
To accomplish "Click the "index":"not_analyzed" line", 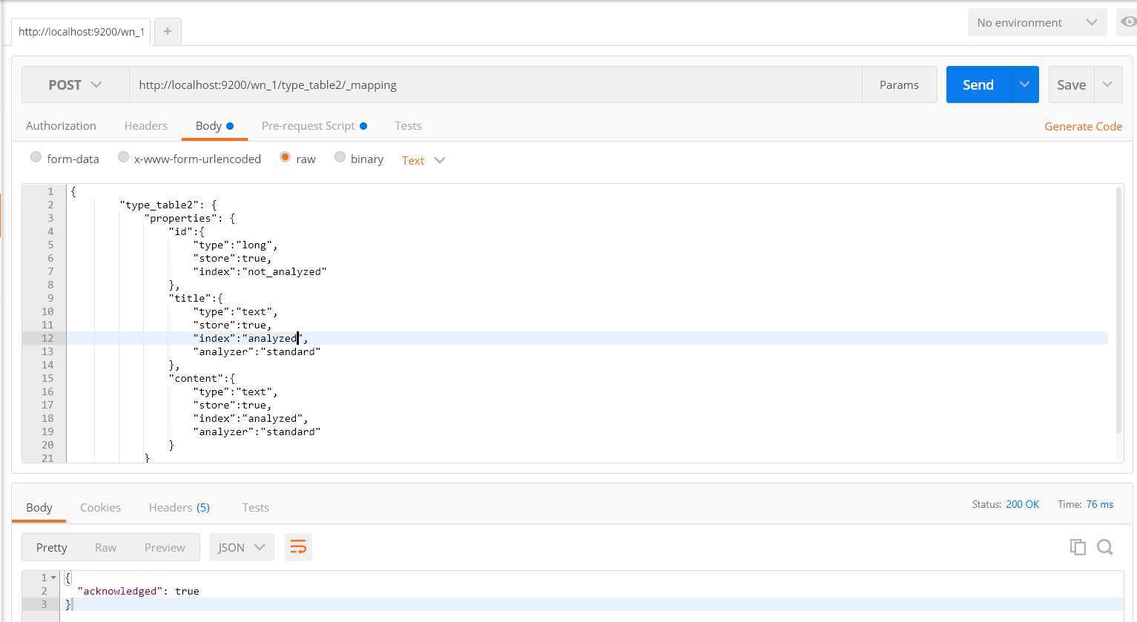I will [260, 271].
